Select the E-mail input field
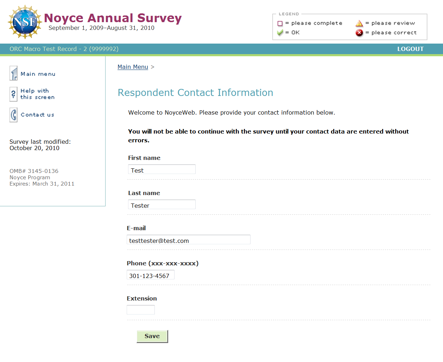Viewport: 443px width, 362px height. (188, 240)
